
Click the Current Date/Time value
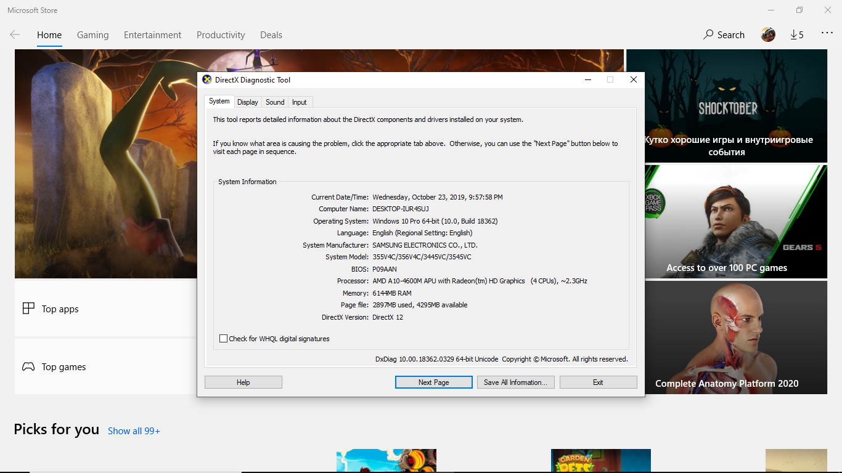pyautogui.click(x=438, y=197)
